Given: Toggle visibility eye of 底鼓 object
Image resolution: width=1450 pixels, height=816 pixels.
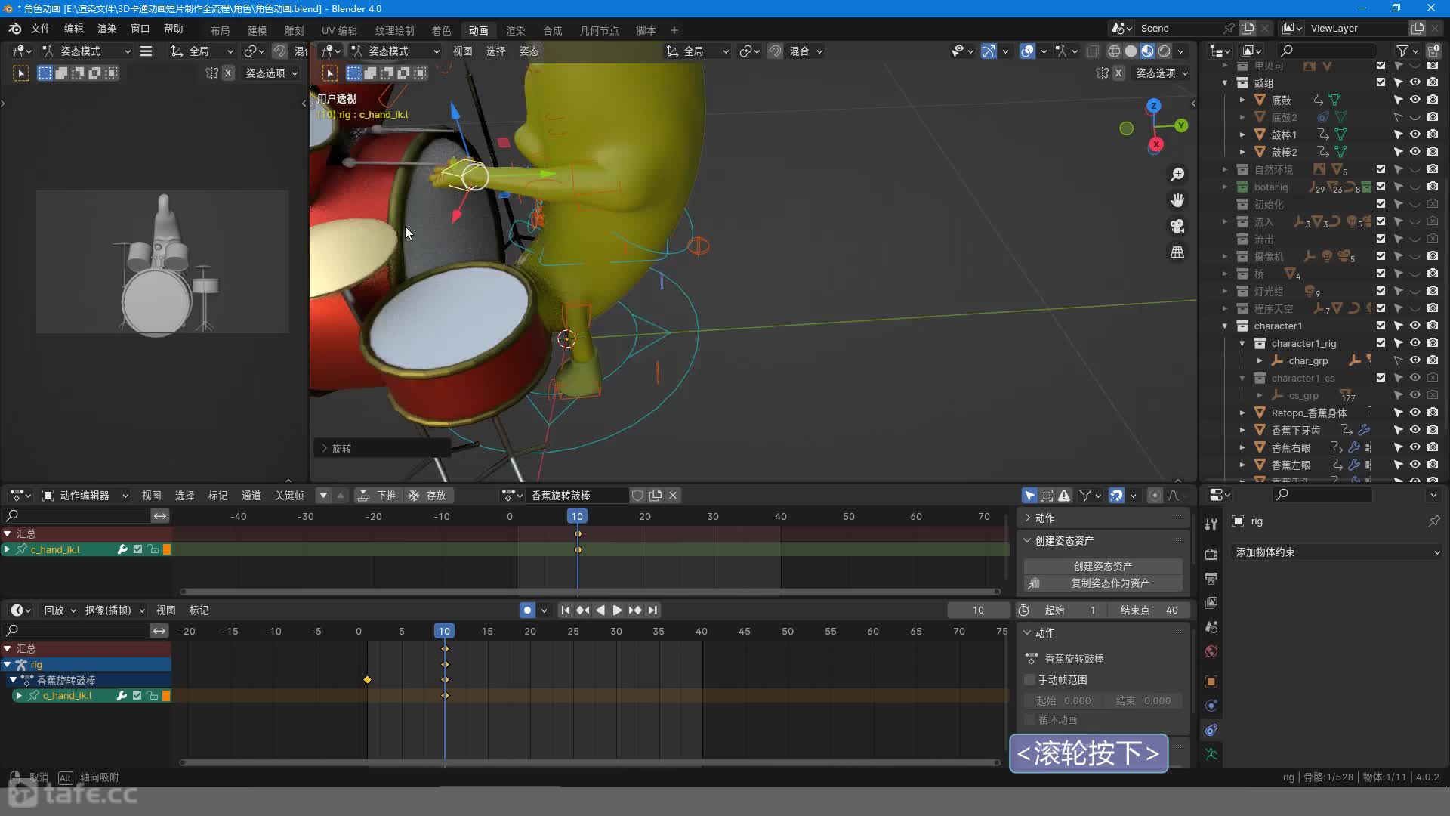Looking at the screenshot, I should tap(1415, 100).
